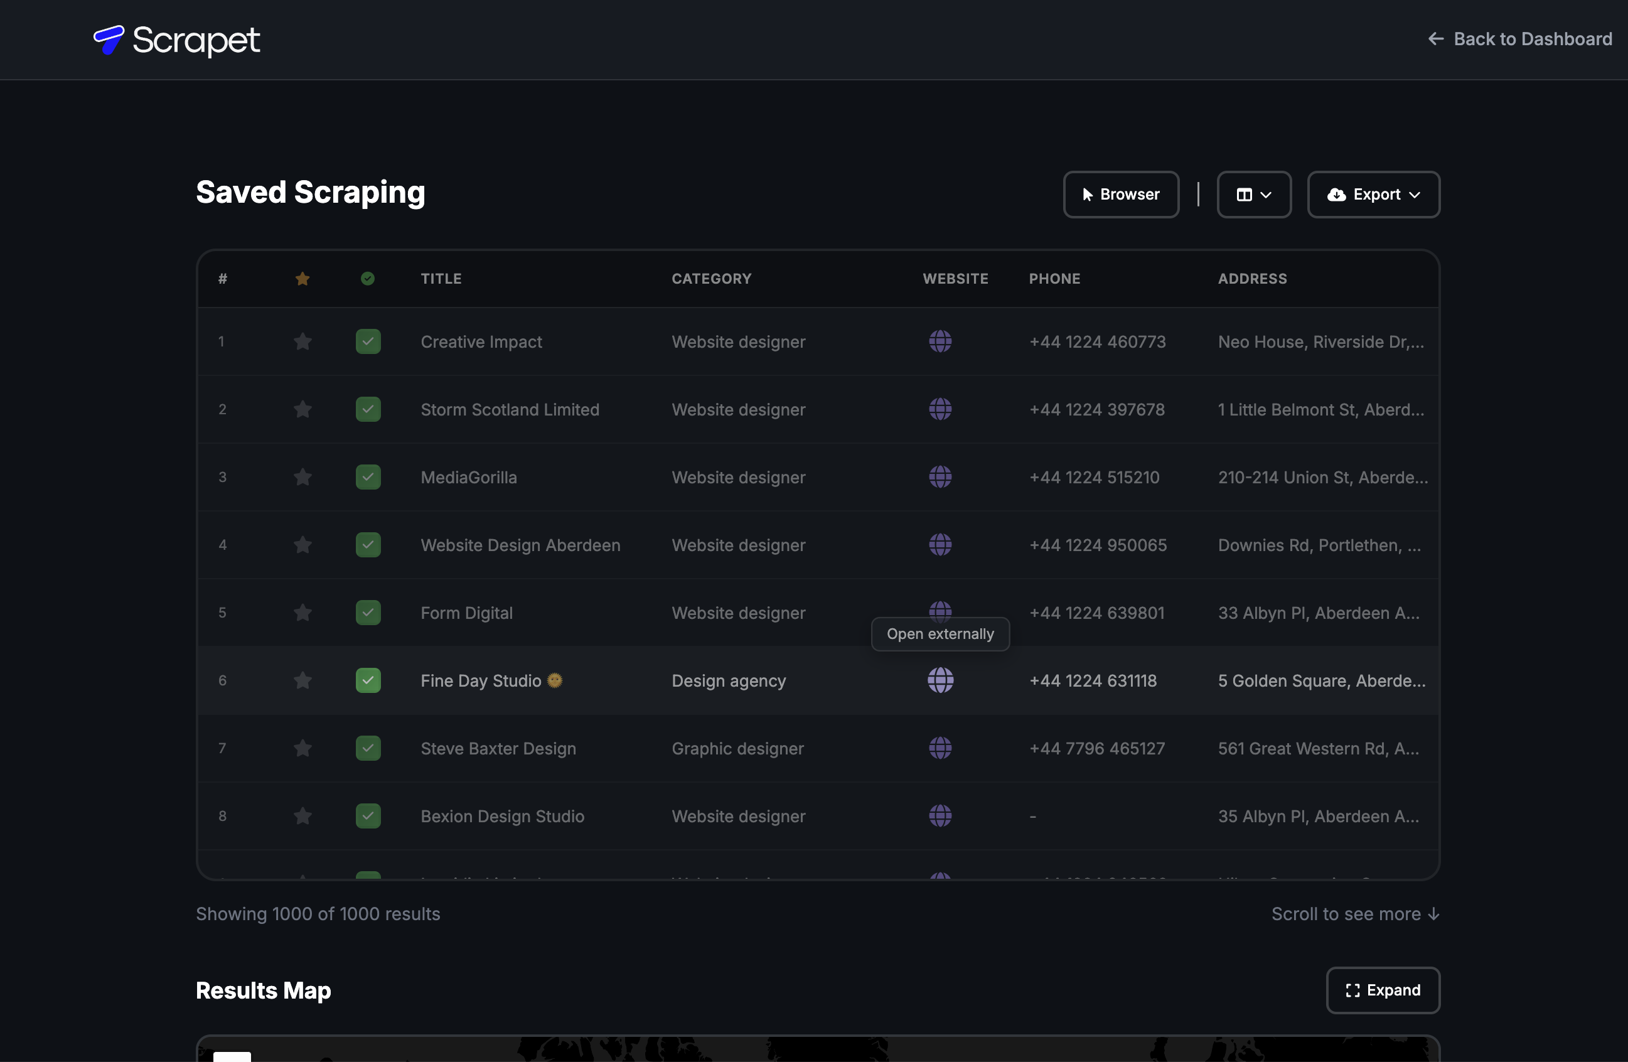1628x1062 pixels.
Task: Open website globe for Storm Scotland Limited
Action: (940, 409)
